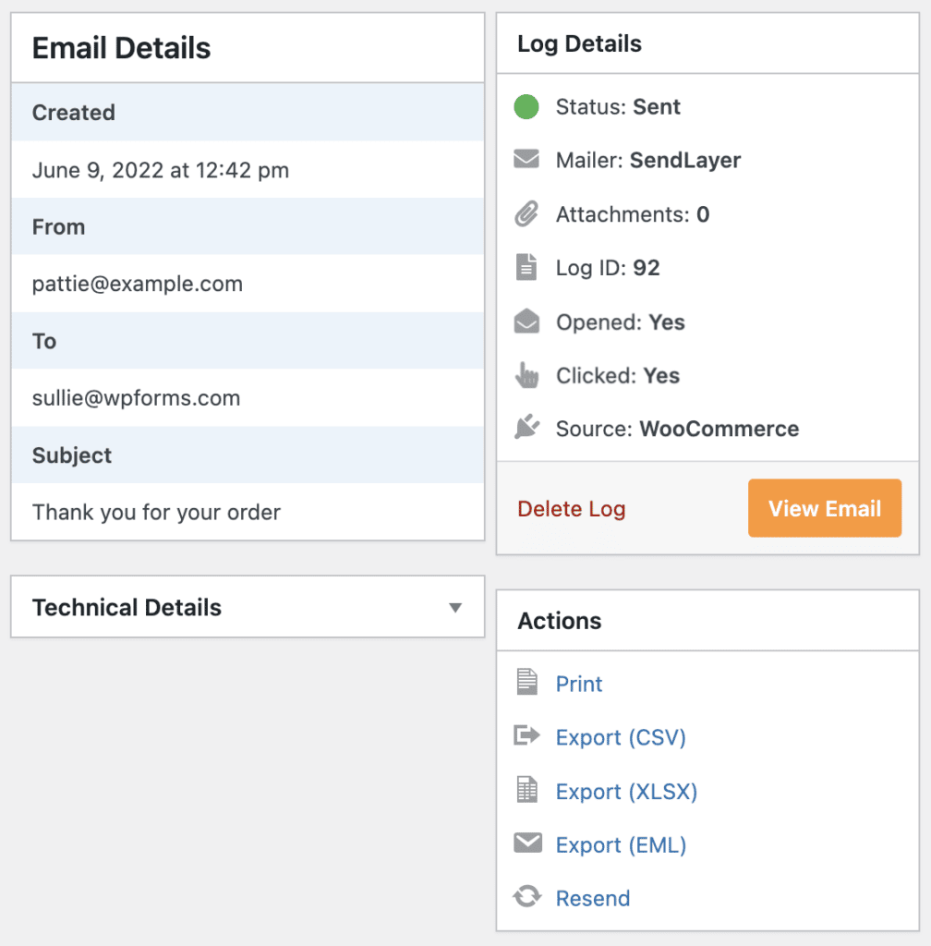Click the green Sent status indicator icon
Viewport: 931px width, 946px height.
pyautogui.click(x=526, y=107)
